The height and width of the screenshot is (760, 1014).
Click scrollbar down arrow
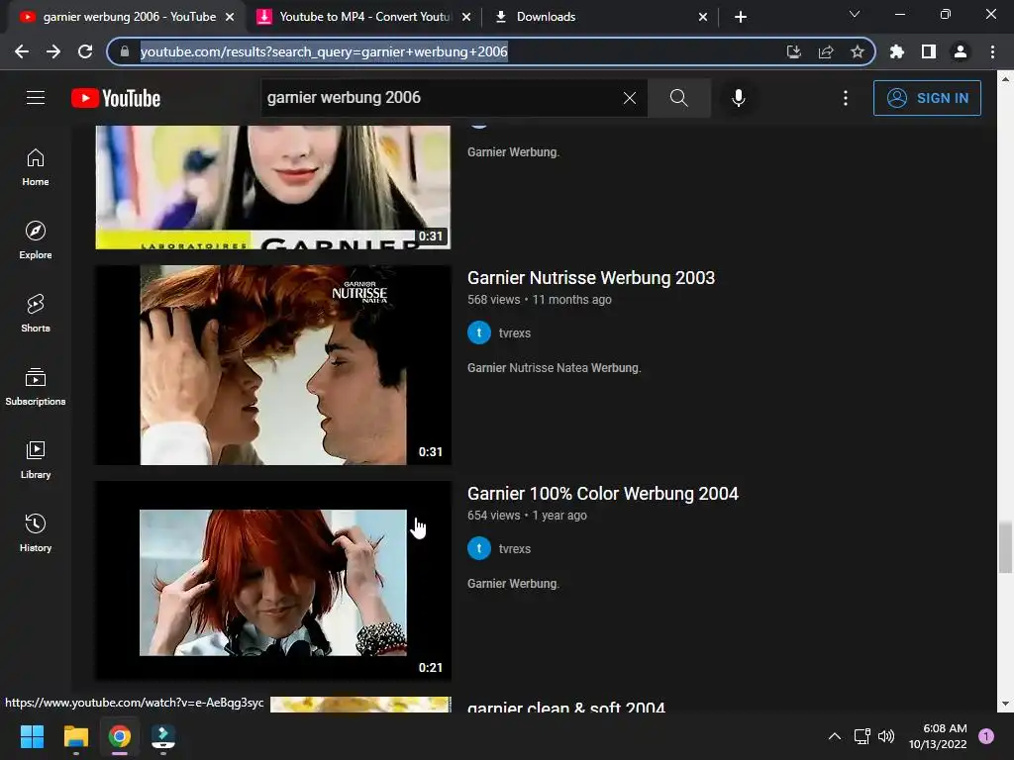tap(1005, 704)
